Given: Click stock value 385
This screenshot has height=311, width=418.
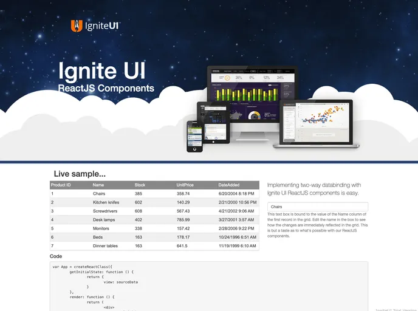Looking at the screenshot, I should pyautogui.click(x=139, y=194).
